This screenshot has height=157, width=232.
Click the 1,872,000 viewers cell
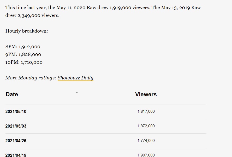(146, 126)
